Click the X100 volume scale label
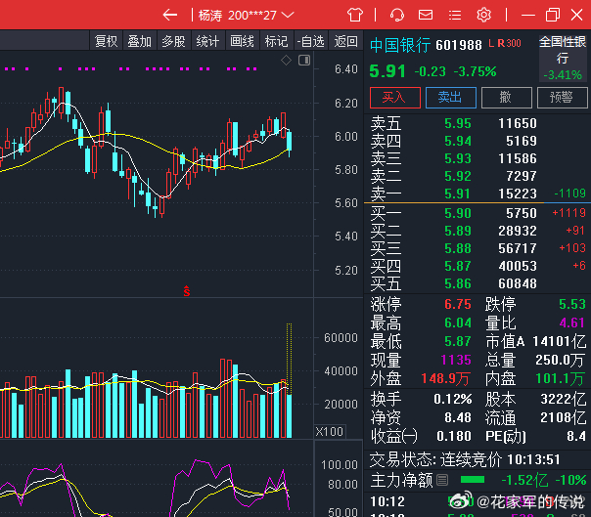The image size is (591, 517). tap(330, 432)
